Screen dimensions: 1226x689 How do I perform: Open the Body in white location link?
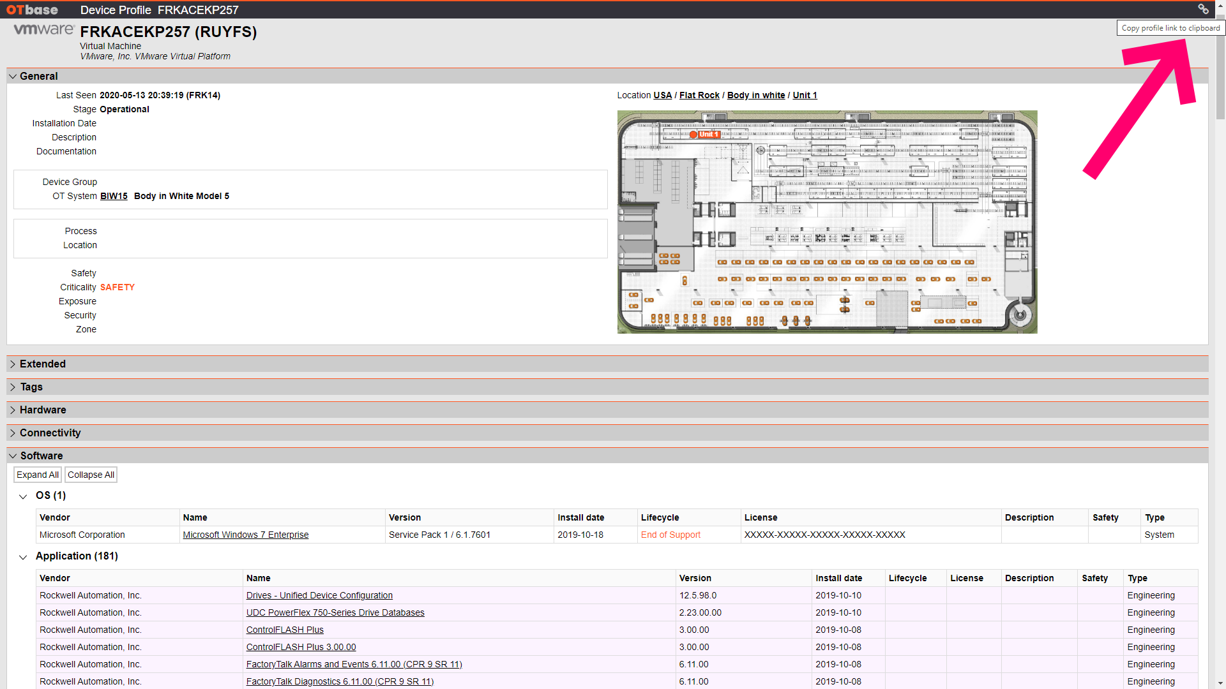pyautogui.click(x=756, y=95)
